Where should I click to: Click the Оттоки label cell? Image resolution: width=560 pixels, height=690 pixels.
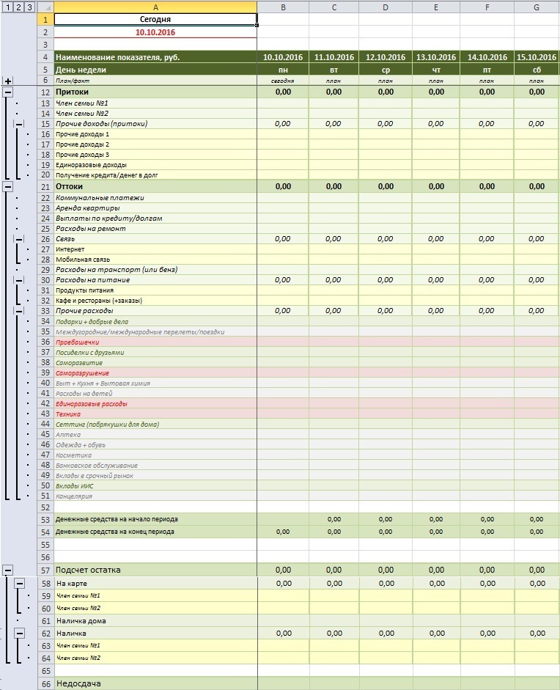click(x=155, y=186)
